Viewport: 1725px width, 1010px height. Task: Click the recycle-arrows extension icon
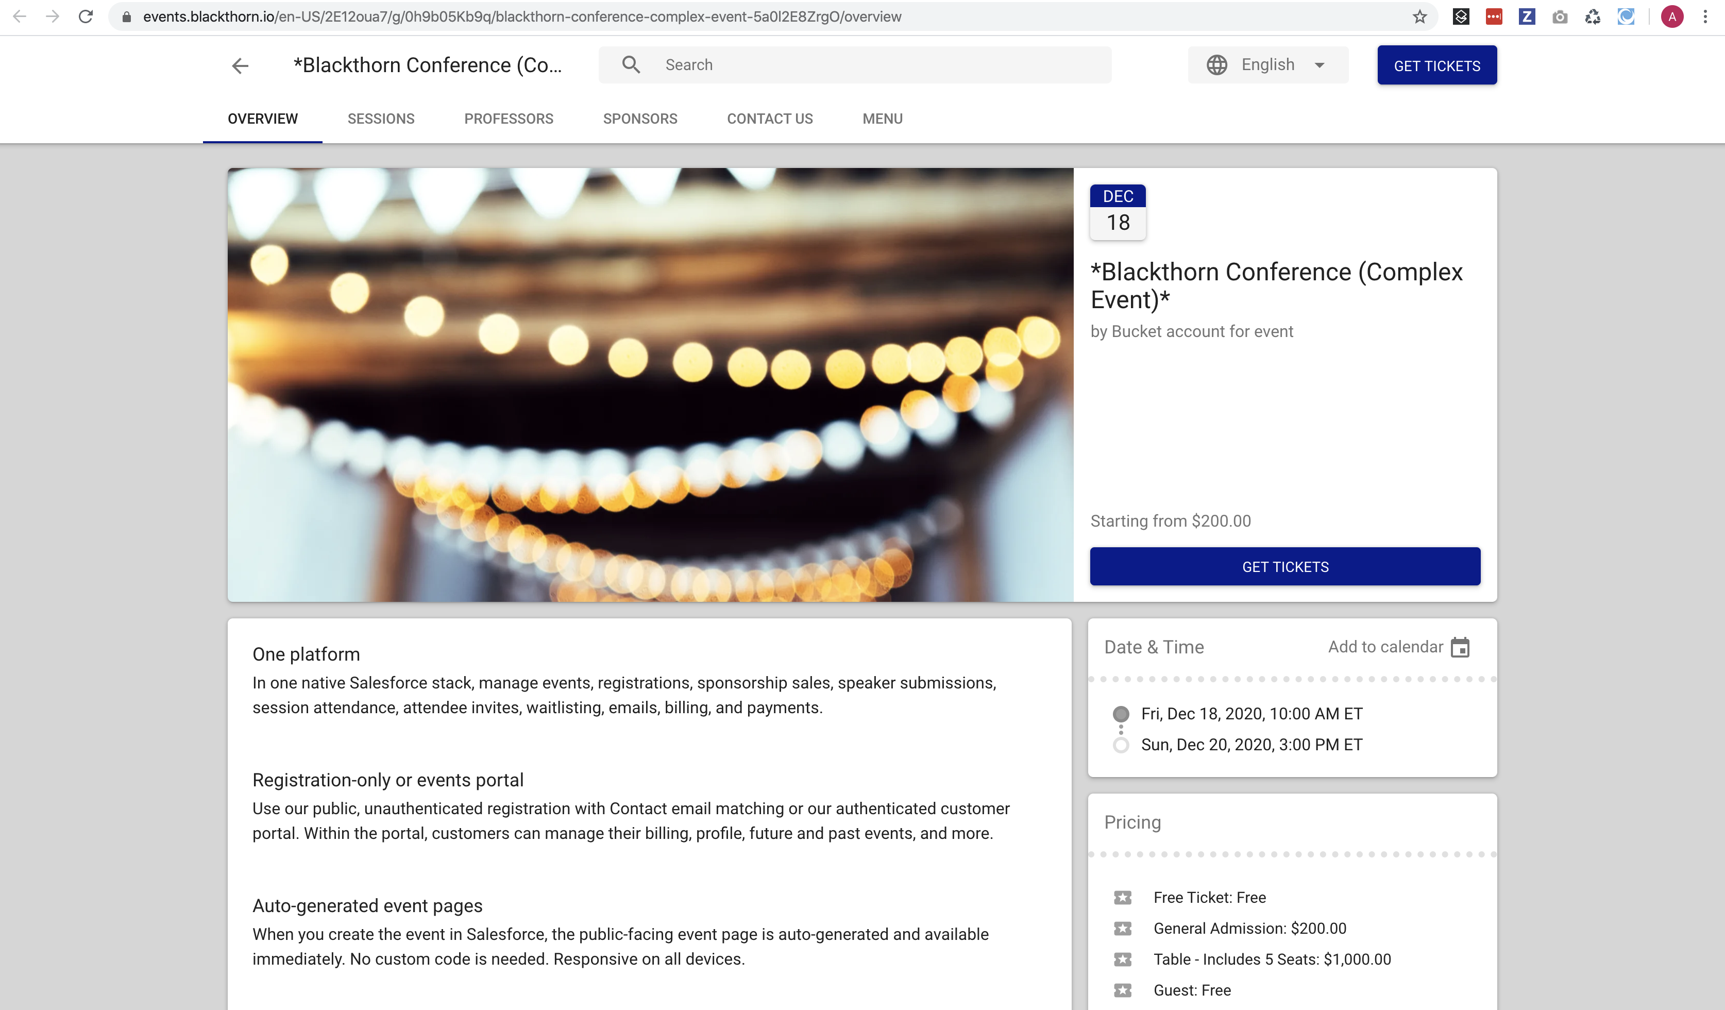point(1593,17)
